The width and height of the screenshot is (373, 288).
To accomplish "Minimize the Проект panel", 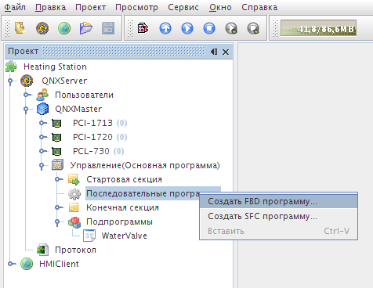I will 214,52.
